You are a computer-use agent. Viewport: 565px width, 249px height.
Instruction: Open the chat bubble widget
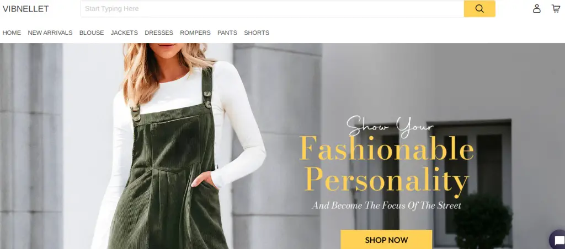tap(558, 240)
